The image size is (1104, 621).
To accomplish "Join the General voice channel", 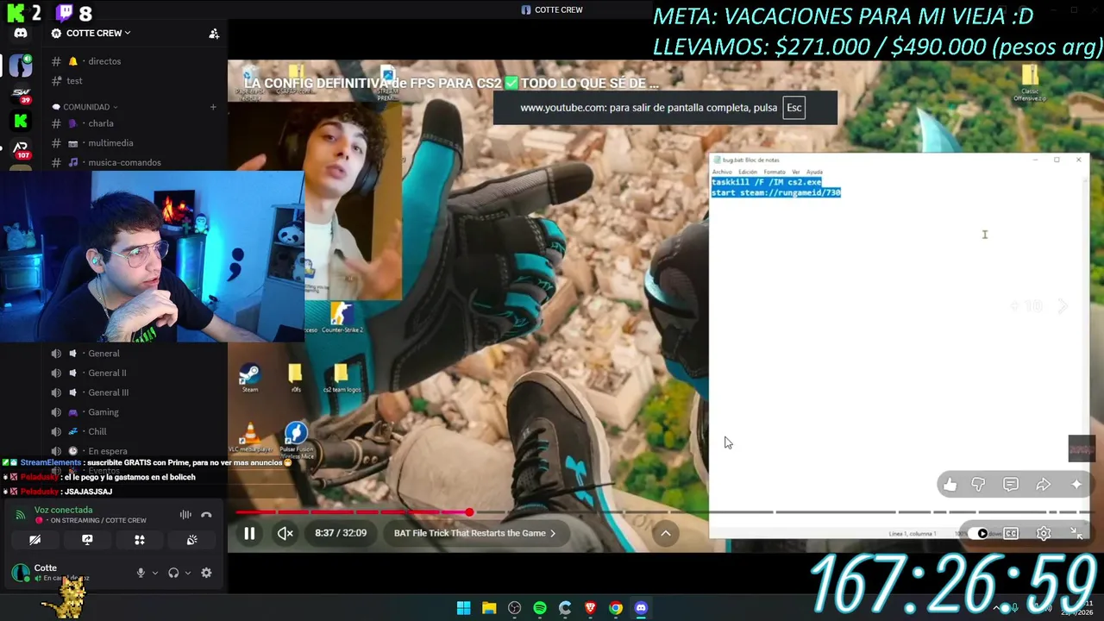I will coord(103,354).
